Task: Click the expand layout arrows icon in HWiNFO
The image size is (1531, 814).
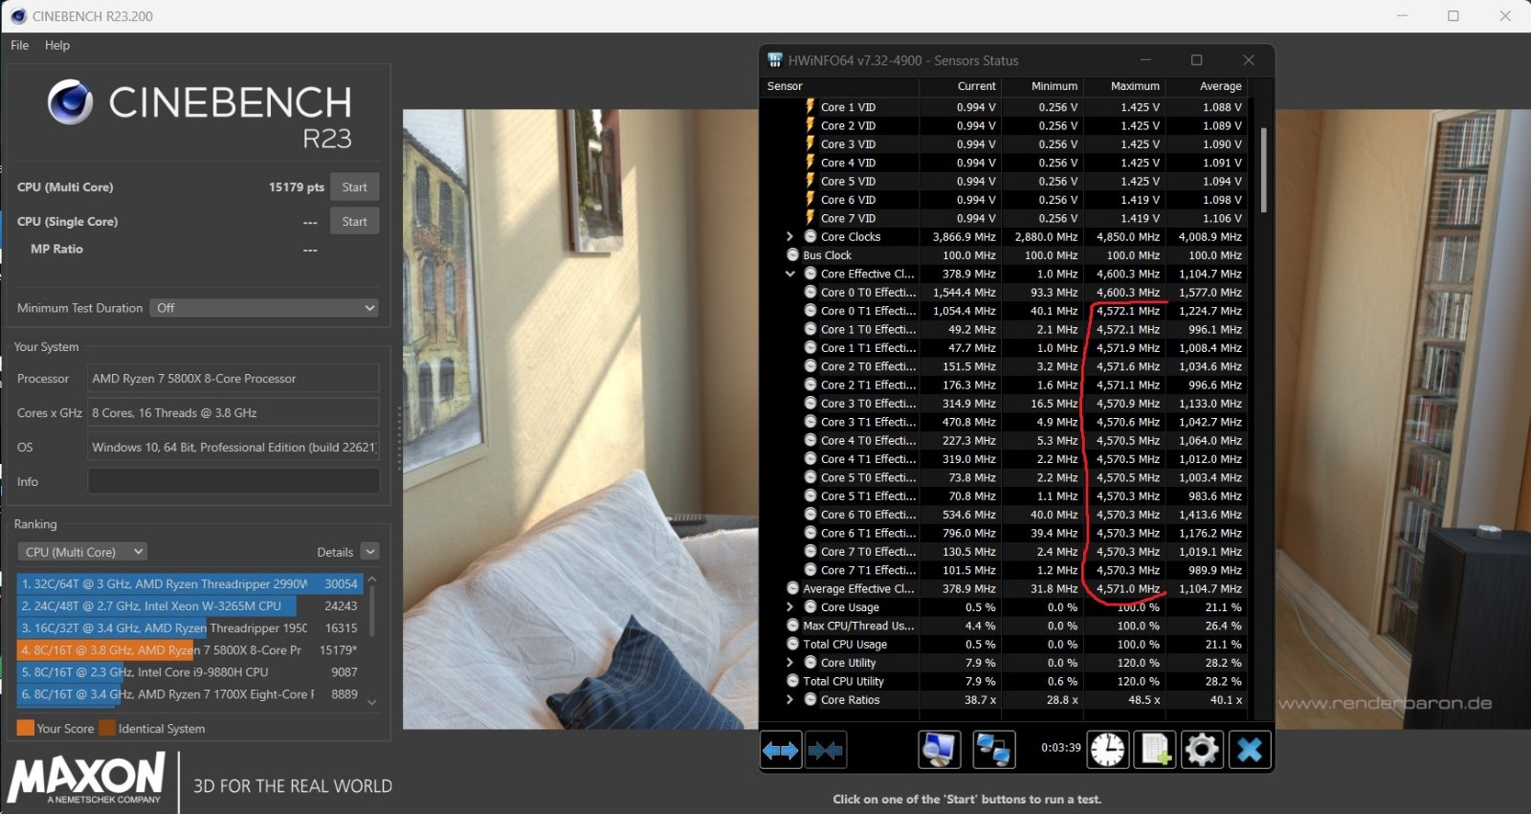Action: [781, 750]
